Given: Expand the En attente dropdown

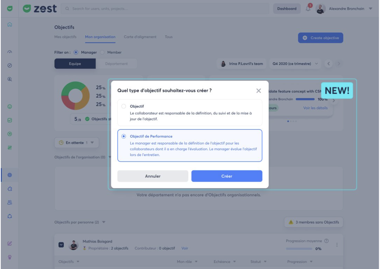Looking at the screenshot, I should coord(77,142).
